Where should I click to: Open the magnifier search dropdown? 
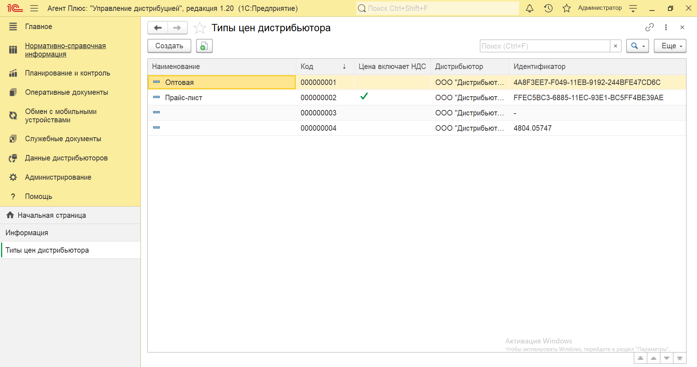tap(637, 46)
